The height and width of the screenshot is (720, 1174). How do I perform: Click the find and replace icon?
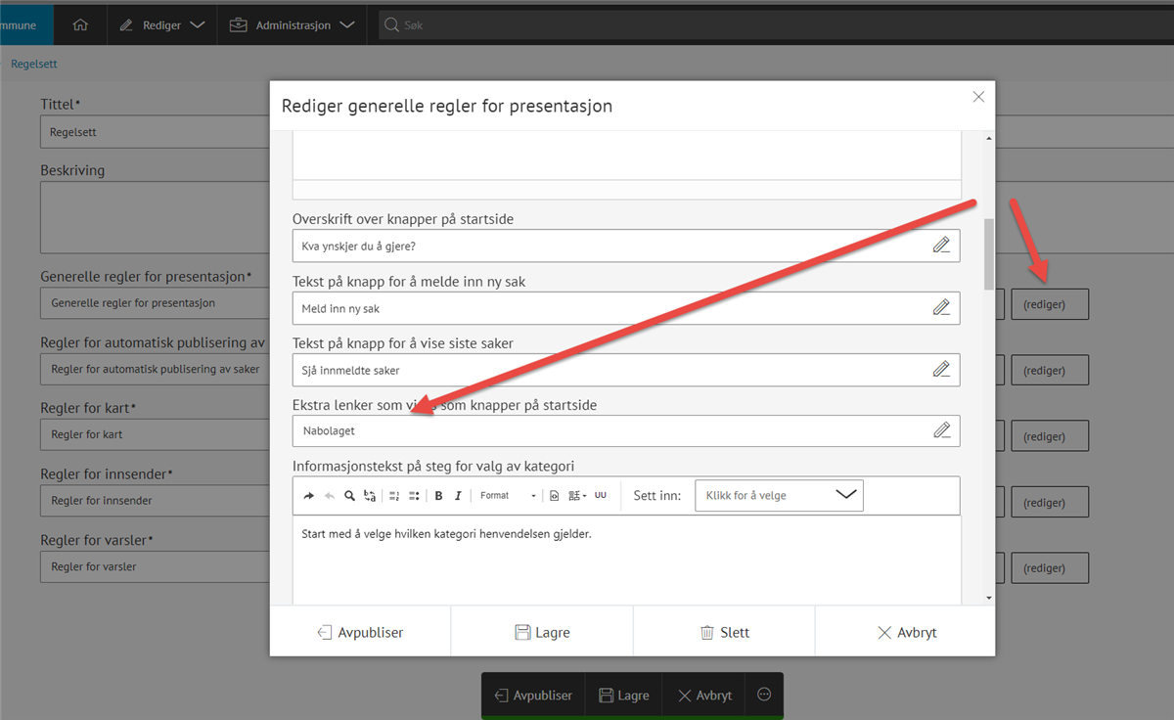[370, 496]
